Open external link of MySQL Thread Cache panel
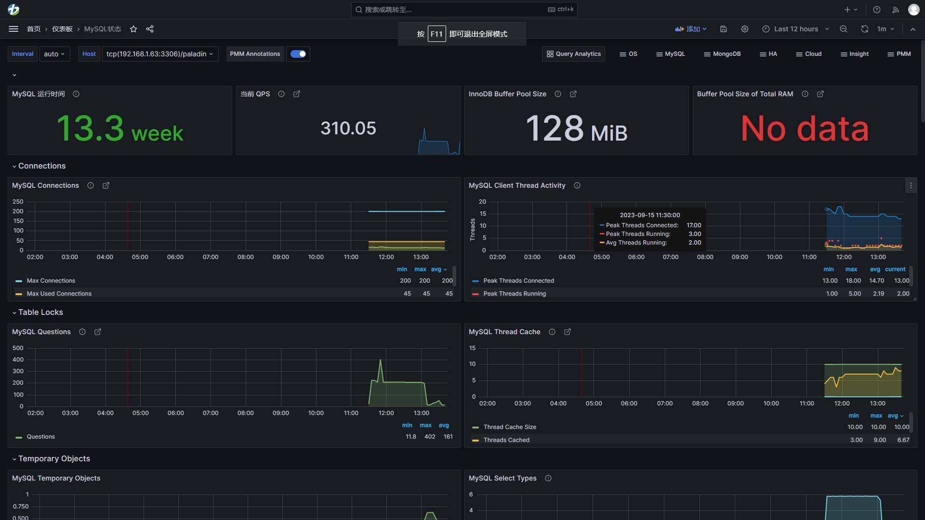Viewport: 925px width, 520px height. [x=568, y=332]
